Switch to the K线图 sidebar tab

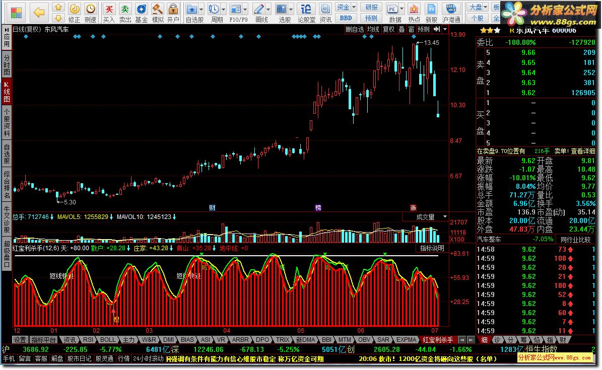point(7,91)
